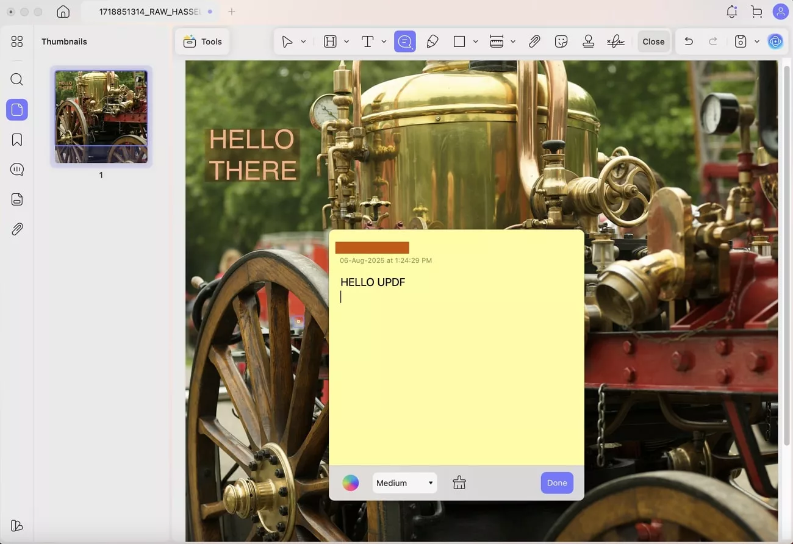Open the AI assistant
Viewport: 793px width, 544px height.
[775, 41]
